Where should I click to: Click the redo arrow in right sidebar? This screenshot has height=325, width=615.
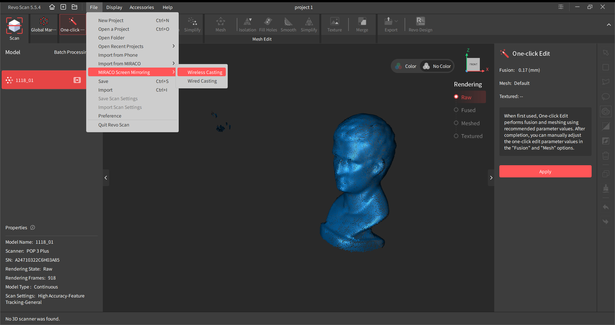(605, 222)
